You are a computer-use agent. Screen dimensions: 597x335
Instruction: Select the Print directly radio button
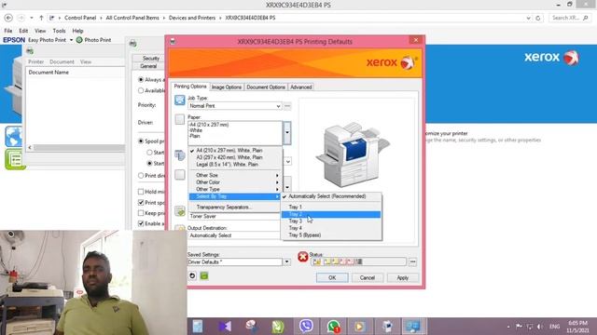click(x=141, y=176)
